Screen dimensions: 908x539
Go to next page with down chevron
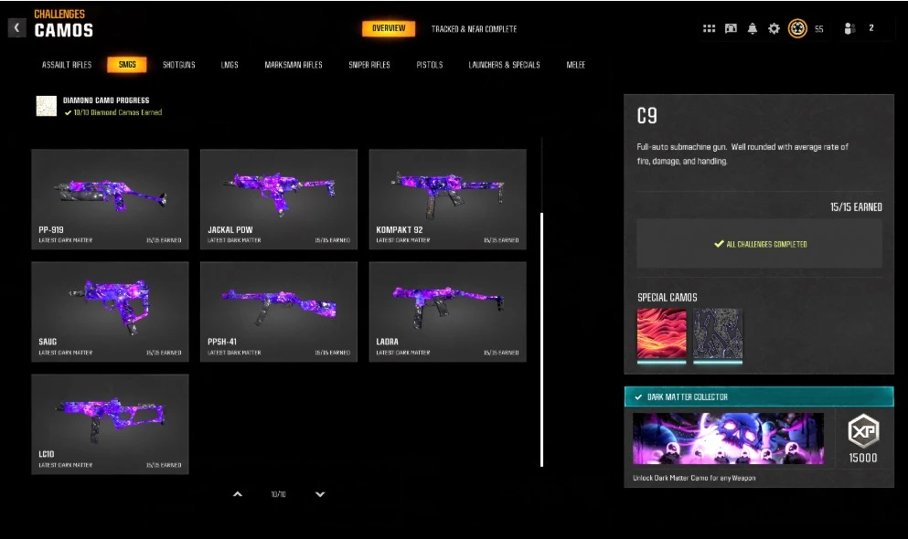point(320,494)
